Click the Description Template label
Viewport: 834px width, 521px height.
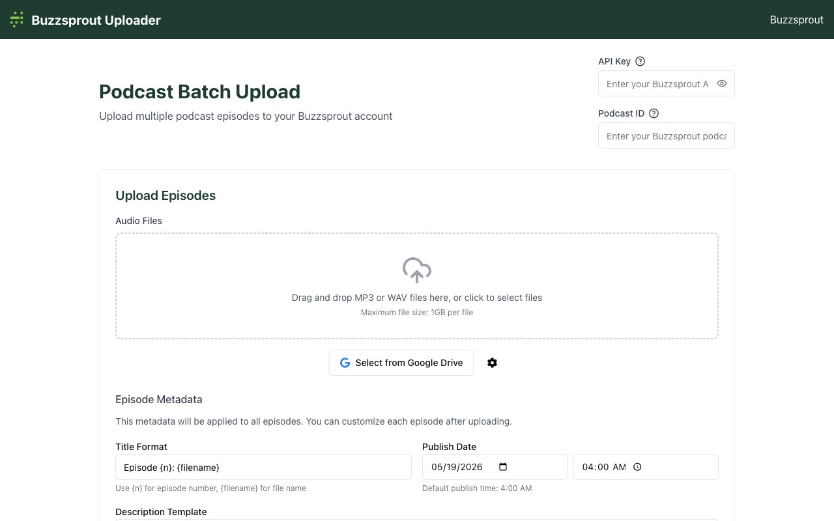(x=161, y=512)
